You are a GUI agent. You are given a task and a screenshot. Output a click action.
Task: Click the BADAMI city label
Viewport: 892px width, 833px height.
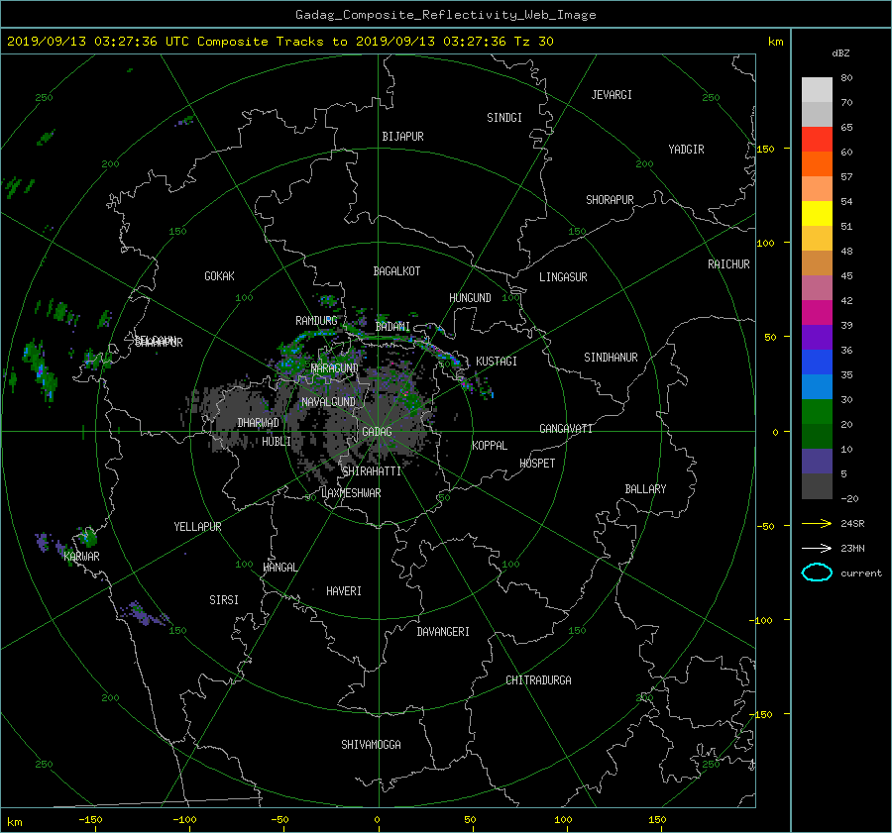[392, 327]
